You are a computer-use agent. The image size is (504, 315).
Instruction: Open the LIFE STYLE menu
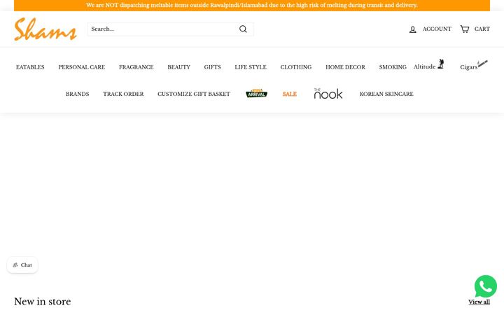(251, 67)
